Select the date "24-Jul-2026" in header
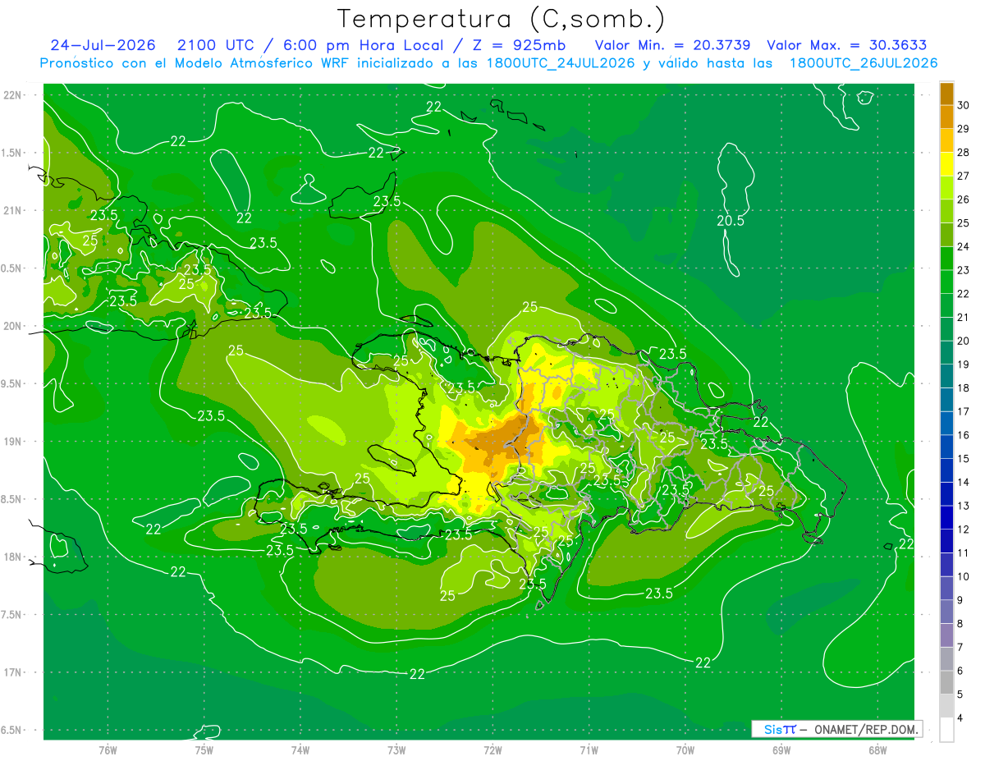The image size is (985, 761). click(103, 45)
